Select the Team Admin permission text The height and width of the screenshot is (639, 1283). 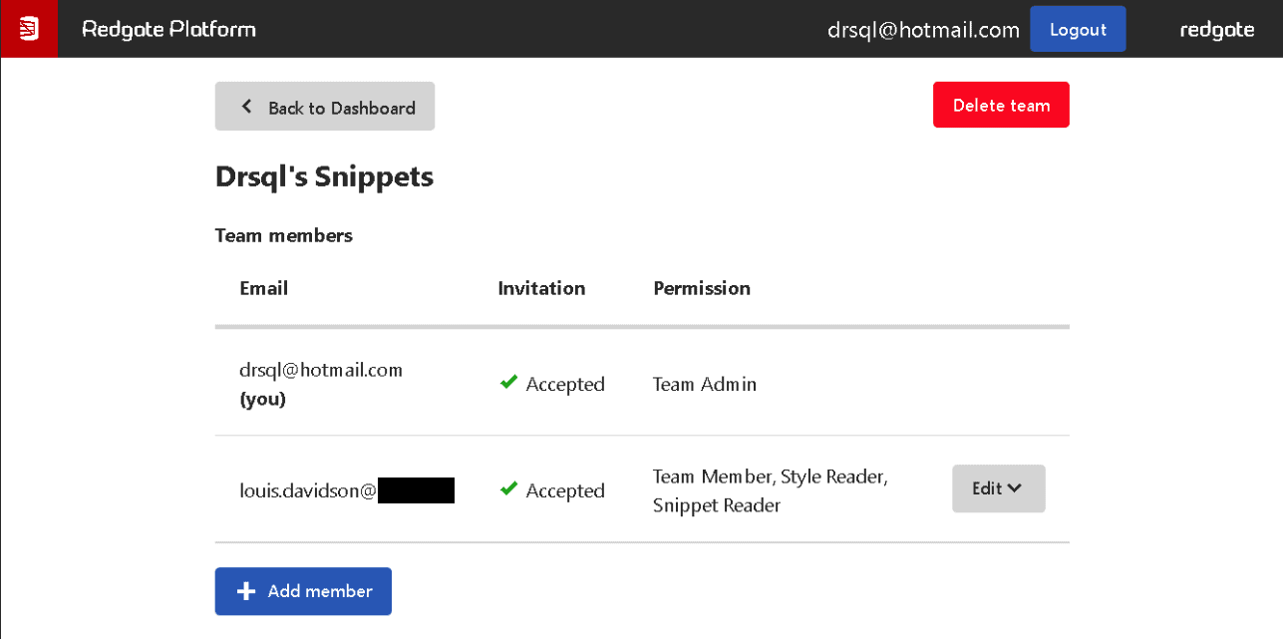705,384
